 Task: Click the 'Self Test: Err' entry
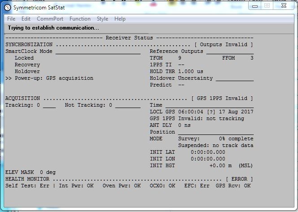[27, 186]
